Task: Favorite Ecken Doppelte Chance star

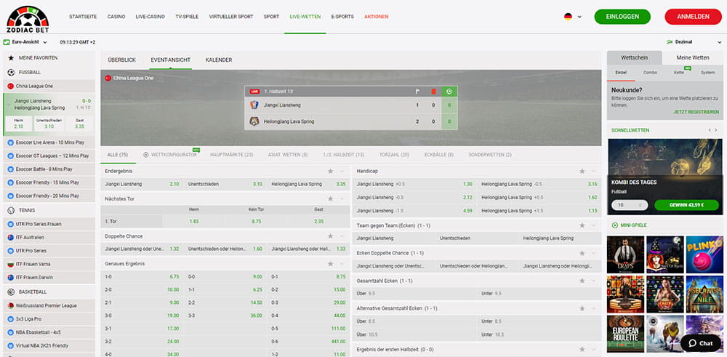Action: pos(582,253)
